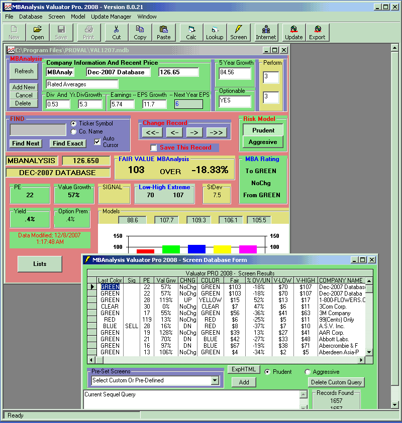Select the Co. Name radio button

coord(74,131)
